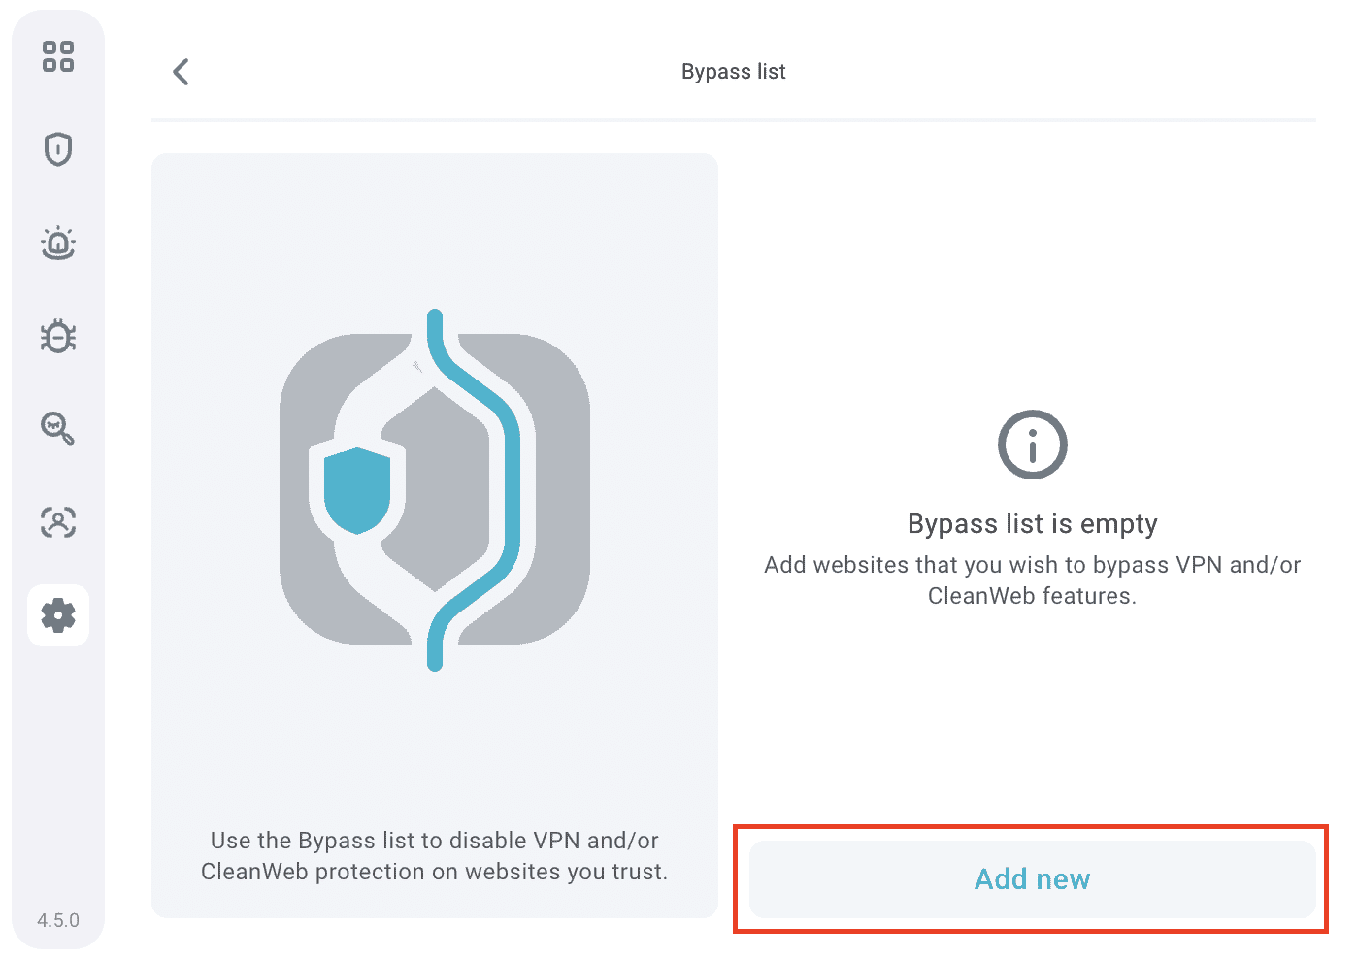
Task: Click the "Add websites that you wish" description
Action: click(x=1032, y=565)
